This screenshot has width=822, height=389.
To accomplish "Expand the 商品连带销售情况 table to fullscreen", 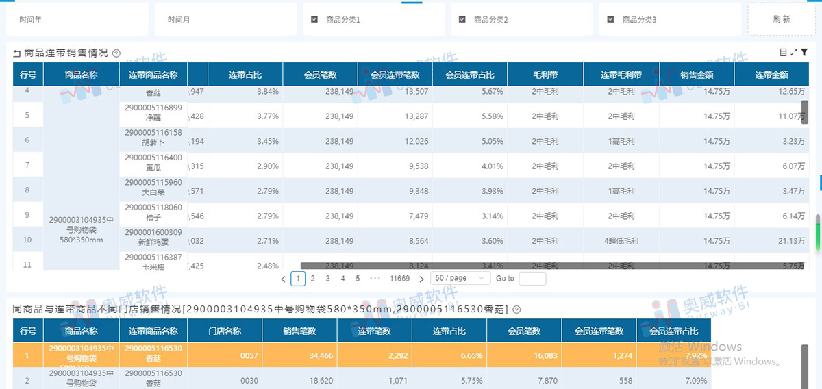I will (x=794, y=52).
